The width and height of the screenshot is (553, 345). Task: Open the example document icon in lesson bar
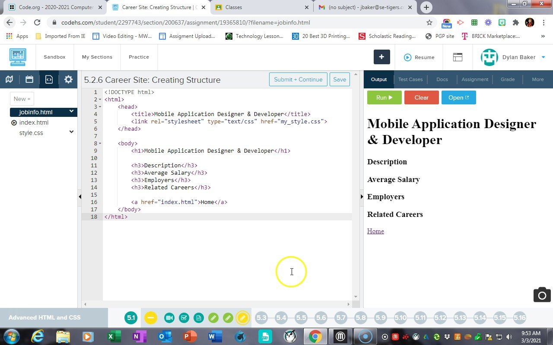(x=198, y=318)
